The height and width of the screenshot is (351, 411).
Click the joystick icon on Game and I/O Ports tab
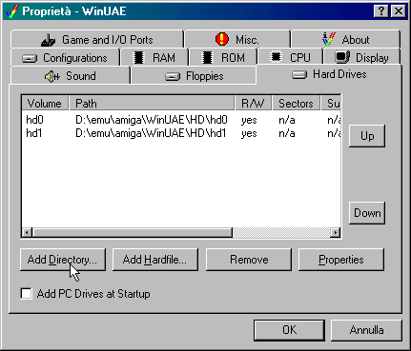49,40
